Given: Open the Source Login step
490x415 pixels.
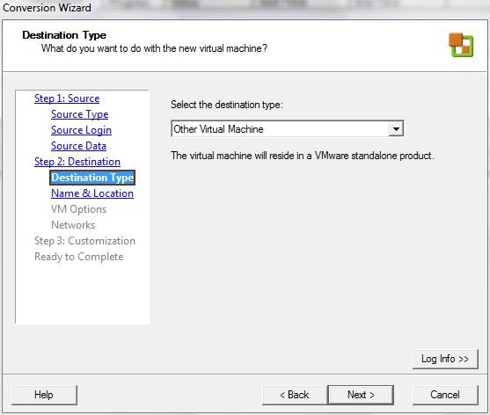Looking at the screenshot, I should pos(81,130).
